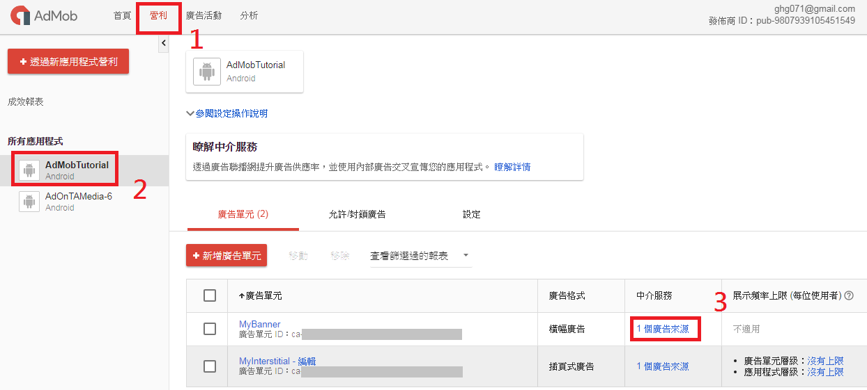Switch to 允許/封鎖廣告 tab
867x390 pixels.
pos(357,214)
